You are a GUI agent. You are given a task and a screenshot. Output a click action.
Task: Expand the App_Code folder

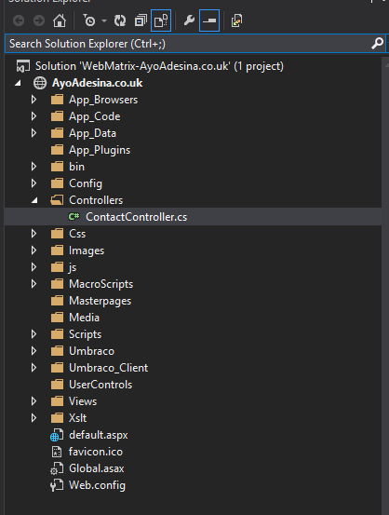[34, 116]
